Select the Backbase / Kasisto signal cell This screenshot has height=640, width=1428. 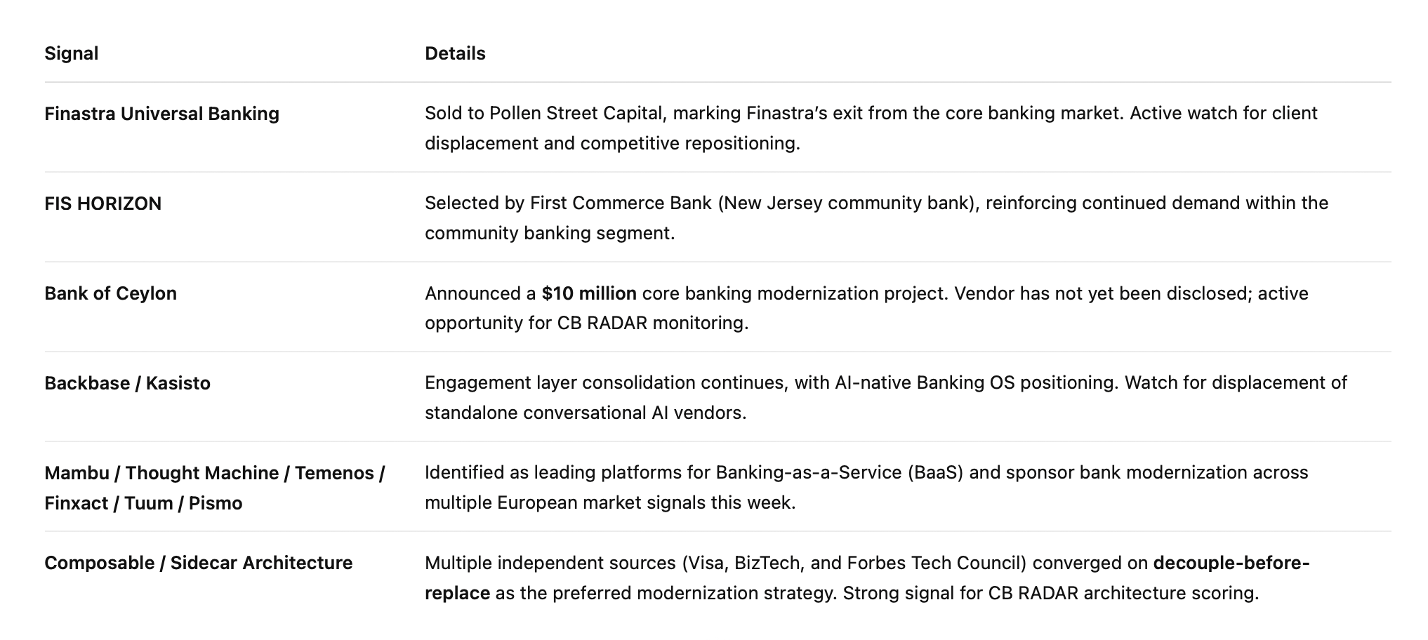tap(127, 383)
